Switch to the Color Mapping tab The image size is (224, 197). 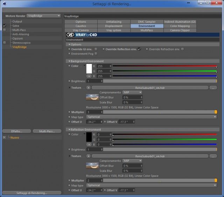180,26
